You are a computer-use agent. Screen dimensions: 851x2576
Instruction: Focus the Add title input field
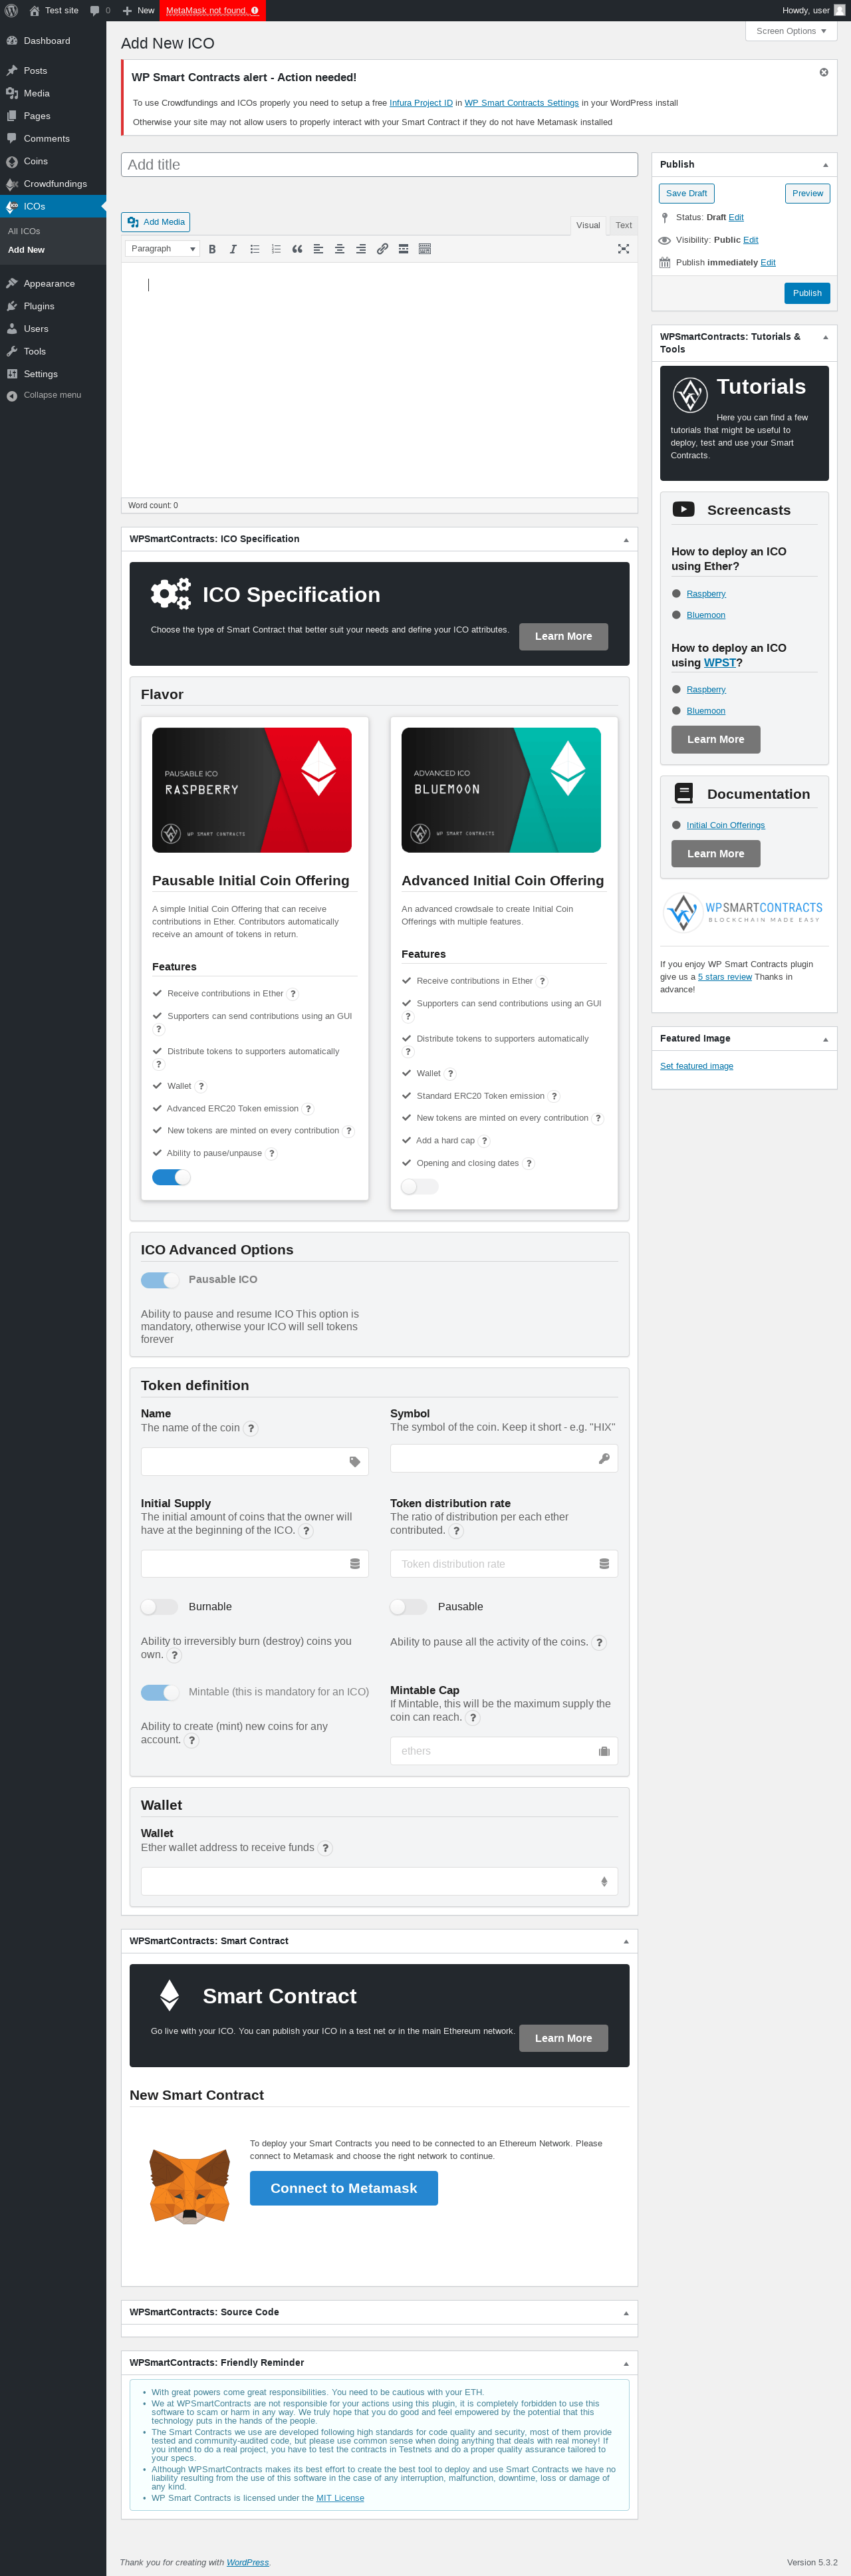[x=379, y=165]
